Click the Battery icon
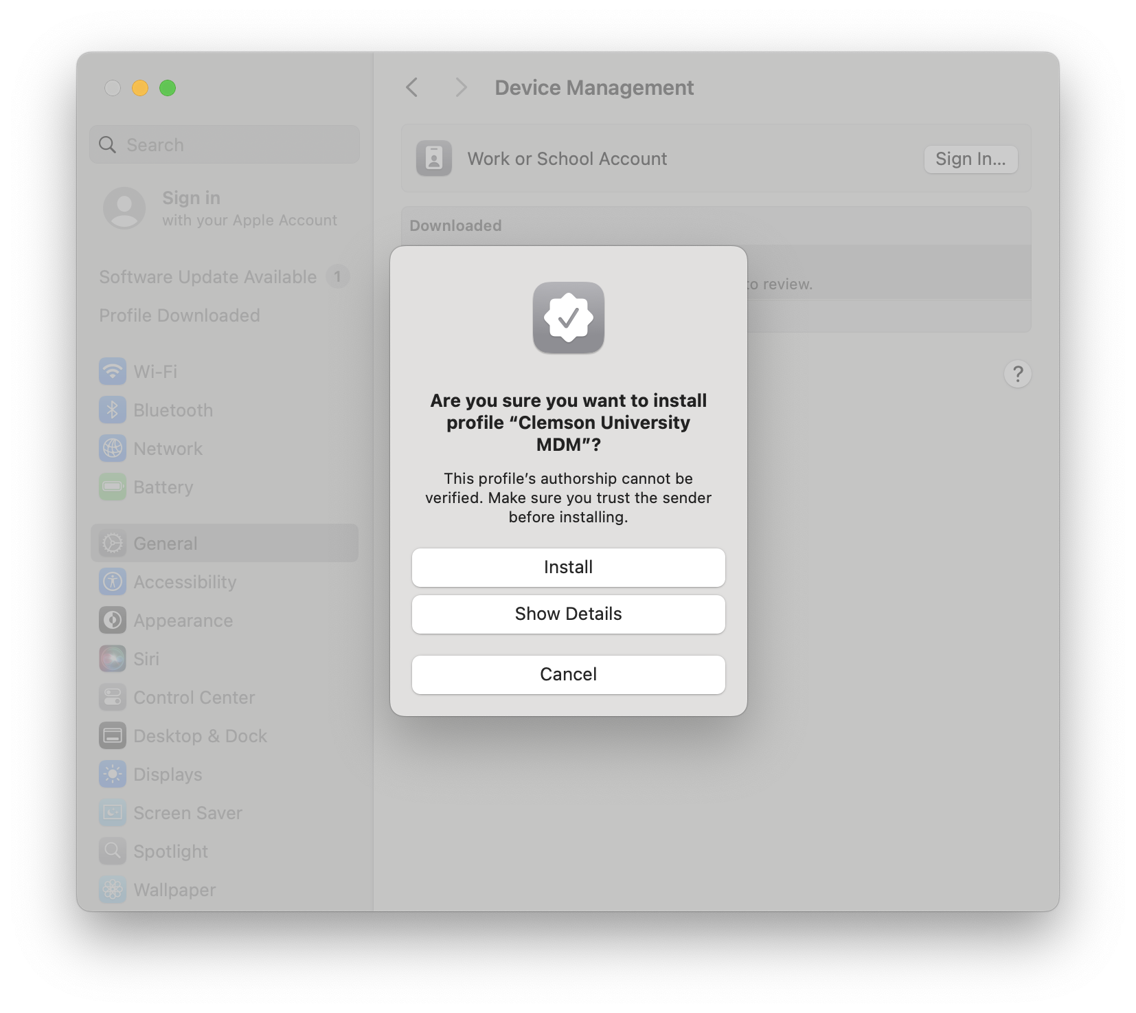 (x=113, y=487)
